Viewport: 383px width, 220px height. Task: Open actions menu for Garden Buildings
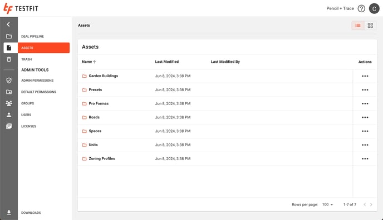(365, 76)
